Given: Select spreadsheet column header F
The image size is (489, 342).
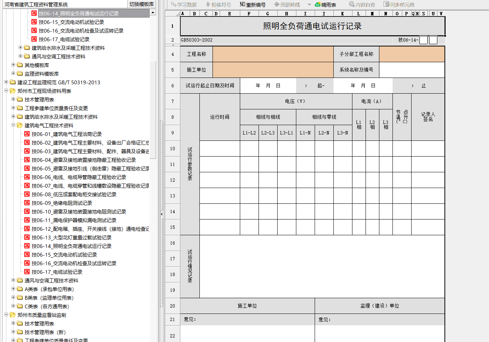Looking at the screenshot, I should [249, 13].
